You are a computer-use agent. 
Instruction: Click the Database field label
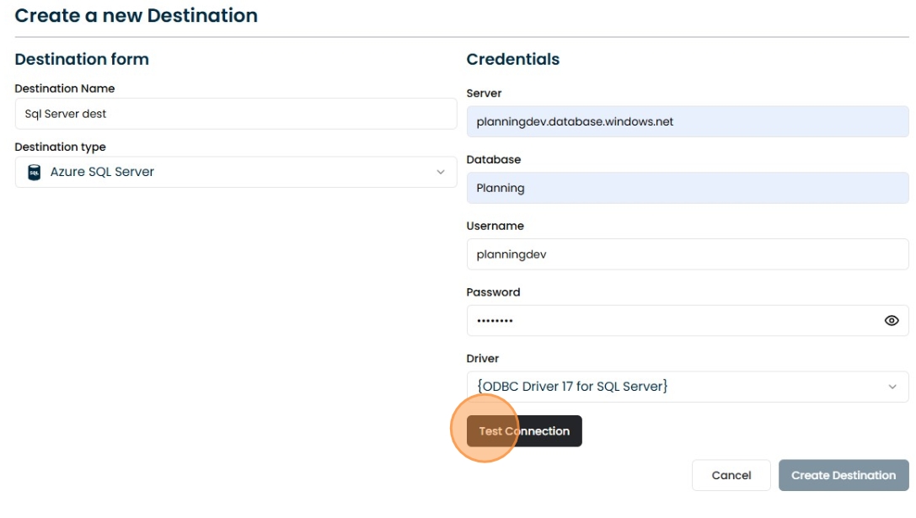pyautogui.click(x=494, y=160)
